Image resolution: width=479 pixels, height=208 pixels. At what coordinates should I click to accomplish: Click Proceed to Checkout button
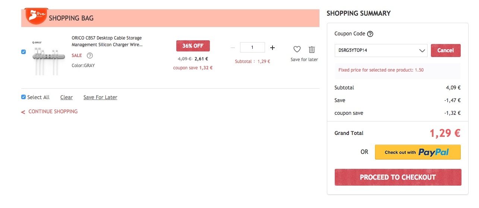pos(398,177)
